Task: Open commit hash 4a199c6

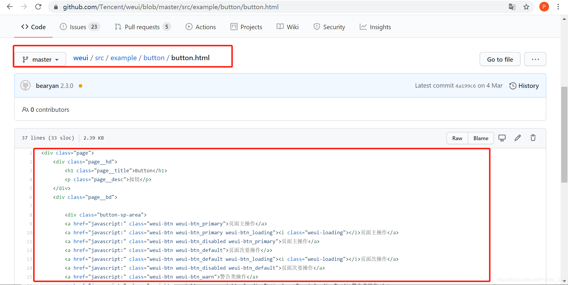Action: point(465,86)
